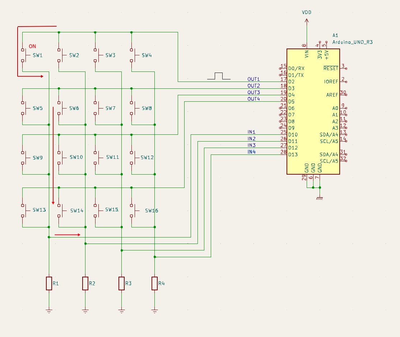This screenshot has height=337, width=400.
Task: Click the A1 reference designator text
Action: coord(335,36)
